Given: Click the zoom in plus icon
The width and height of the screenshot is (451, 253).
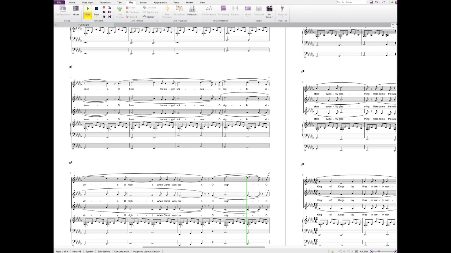Looking at the screenshot, I should [395, 251].
